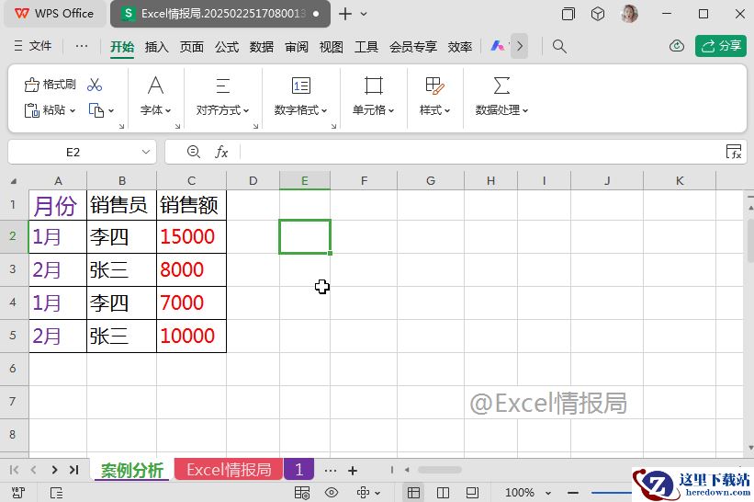Screen dimensions: 754x502
Task: Click the formula bar input field
Action: (481, 152)
